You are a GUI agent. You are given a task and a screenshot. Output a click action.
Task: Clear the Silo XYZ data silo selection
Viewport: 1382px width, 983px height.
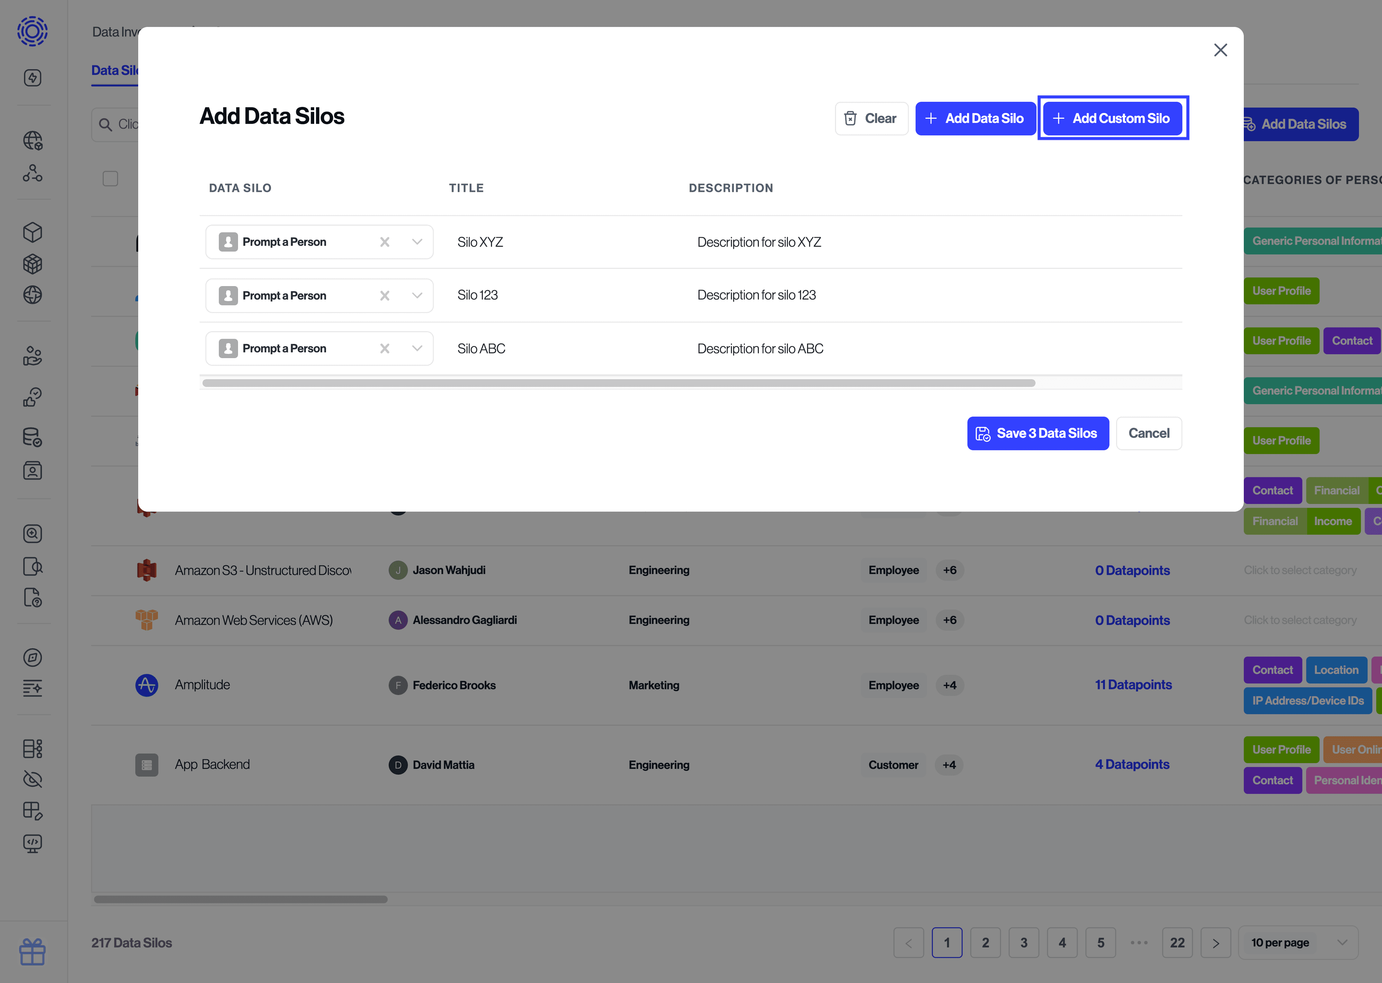385,242
